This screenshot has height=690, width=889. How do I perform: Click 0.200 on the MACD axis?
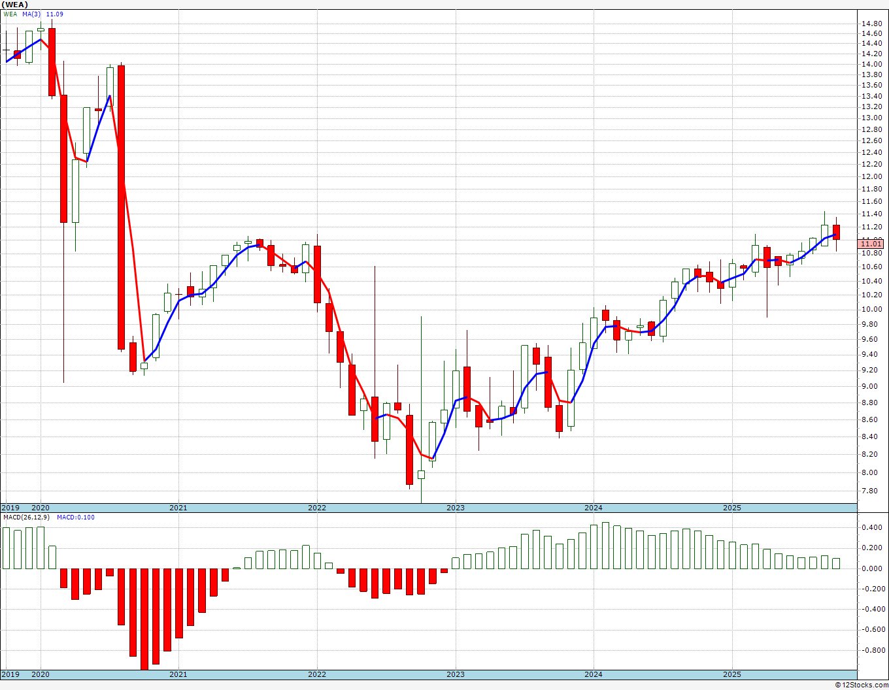(x=872, y=548)
